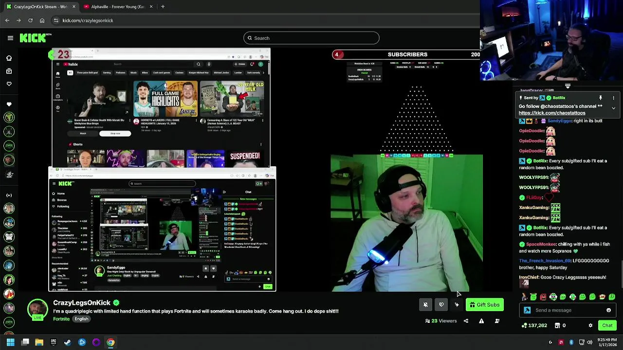Open Bluetooth tray icon

(x=571, y=342)
